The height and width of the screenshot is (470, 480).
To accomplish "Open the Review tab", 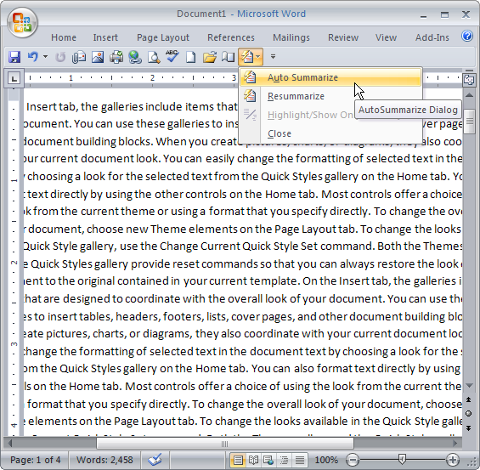I will click(343, 37).
